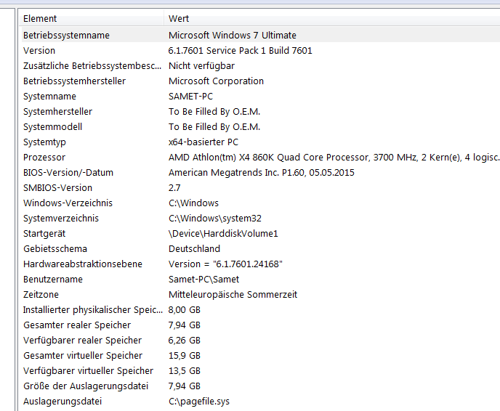Select the Auslagerungsdatei row label
Image resolution: width=500 pixels, height=411 pixels.
point(62,402)
